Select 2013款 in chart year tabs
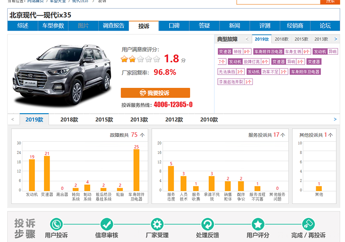The height and width of the screenshot is (242, 345). coord(139,119)
